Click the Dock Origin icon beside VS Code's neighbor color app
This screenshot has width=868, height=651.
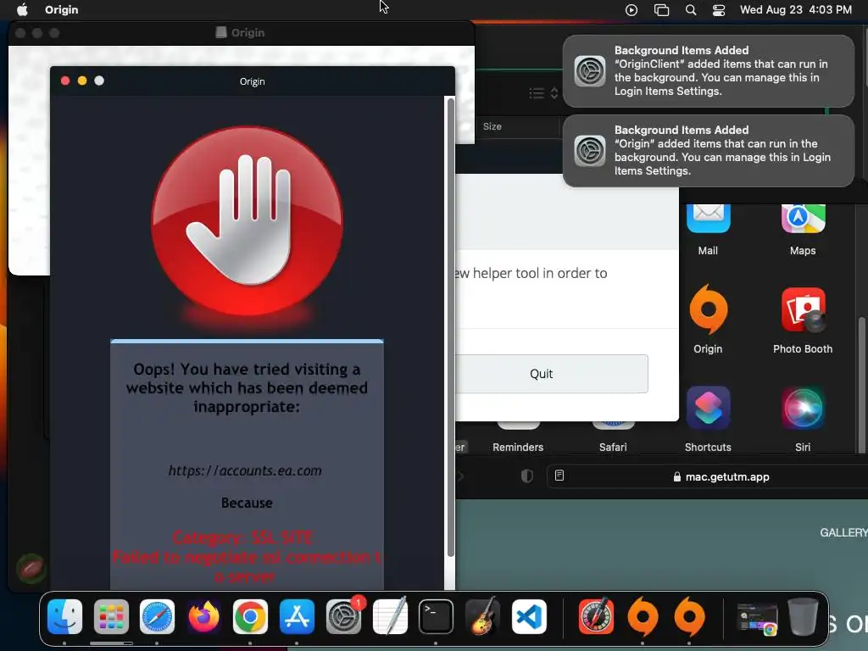643,616
